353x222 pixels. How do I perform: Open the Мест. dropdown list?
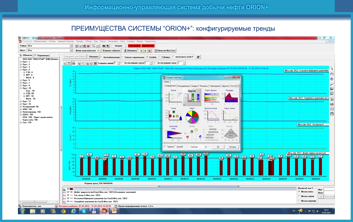coord(71,50)
